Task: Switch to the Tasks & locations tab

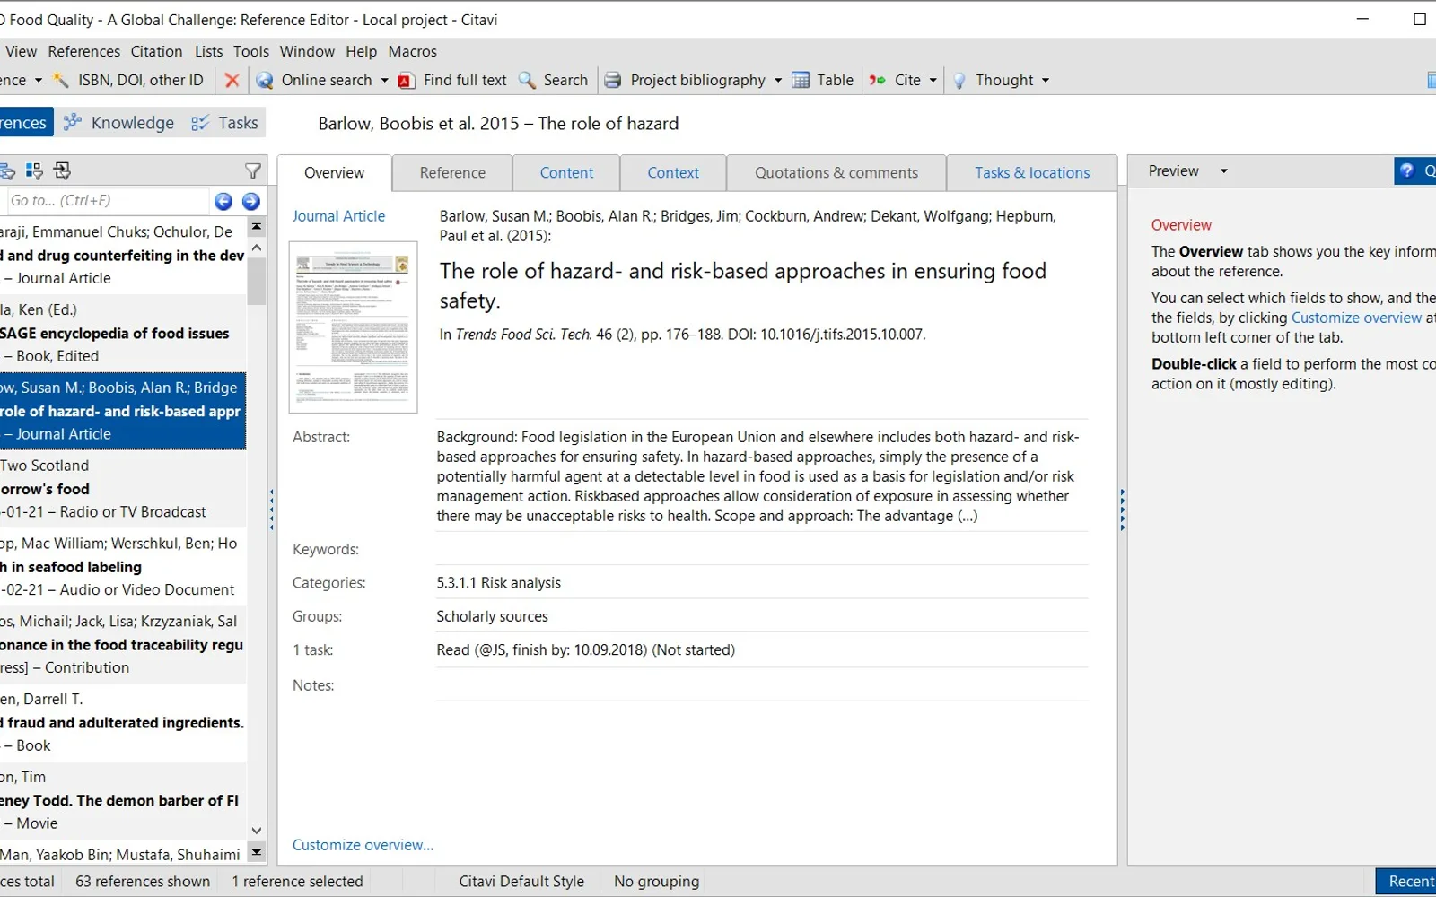Action: [x=1032, y=173]
